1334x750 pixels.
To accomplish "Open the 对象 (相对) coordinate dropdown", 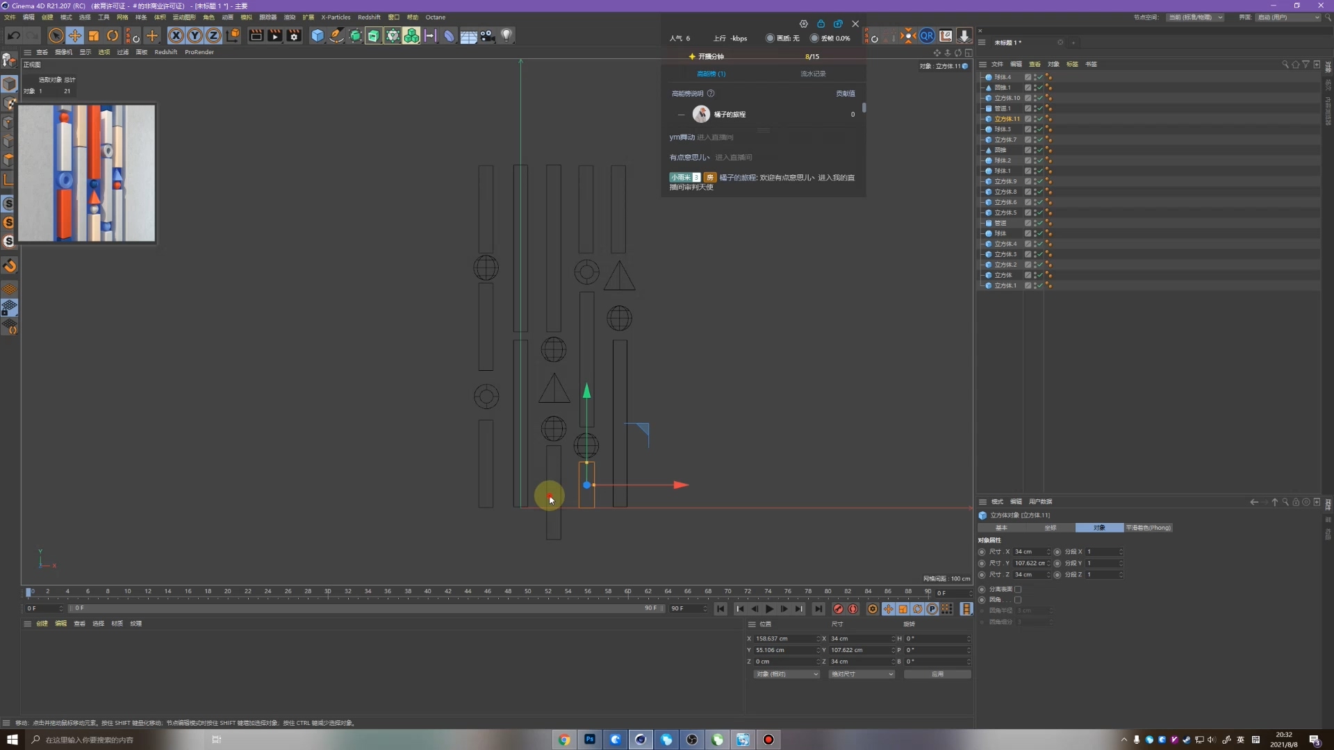I will pos(787,674).
